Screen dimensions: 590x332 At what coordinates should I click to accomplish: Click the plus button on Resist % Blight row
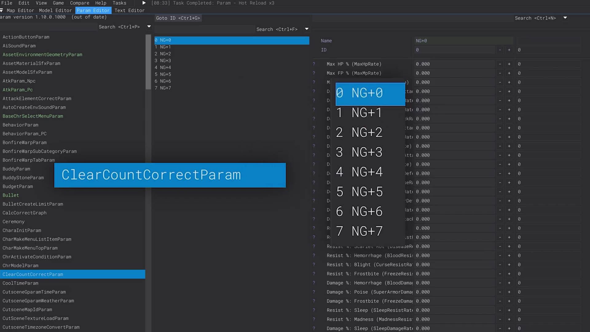[x=509, y=265]
